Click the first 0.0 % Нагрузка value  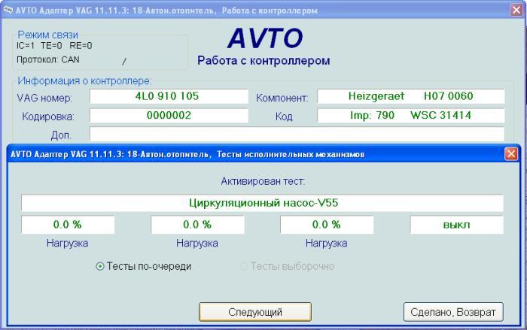(x=68, y=225)
